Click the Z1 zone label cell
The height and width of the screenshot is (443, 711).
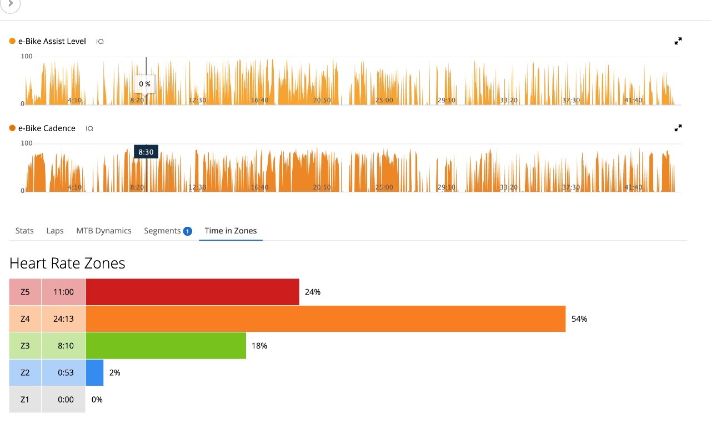(x=25, y=399)
